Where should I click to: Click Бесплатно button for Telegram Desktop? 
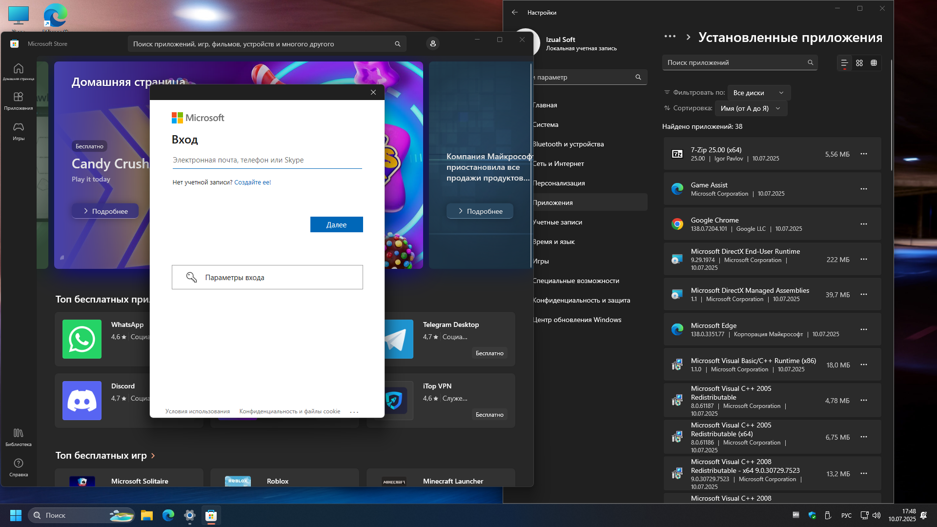[x=489, y=353]
